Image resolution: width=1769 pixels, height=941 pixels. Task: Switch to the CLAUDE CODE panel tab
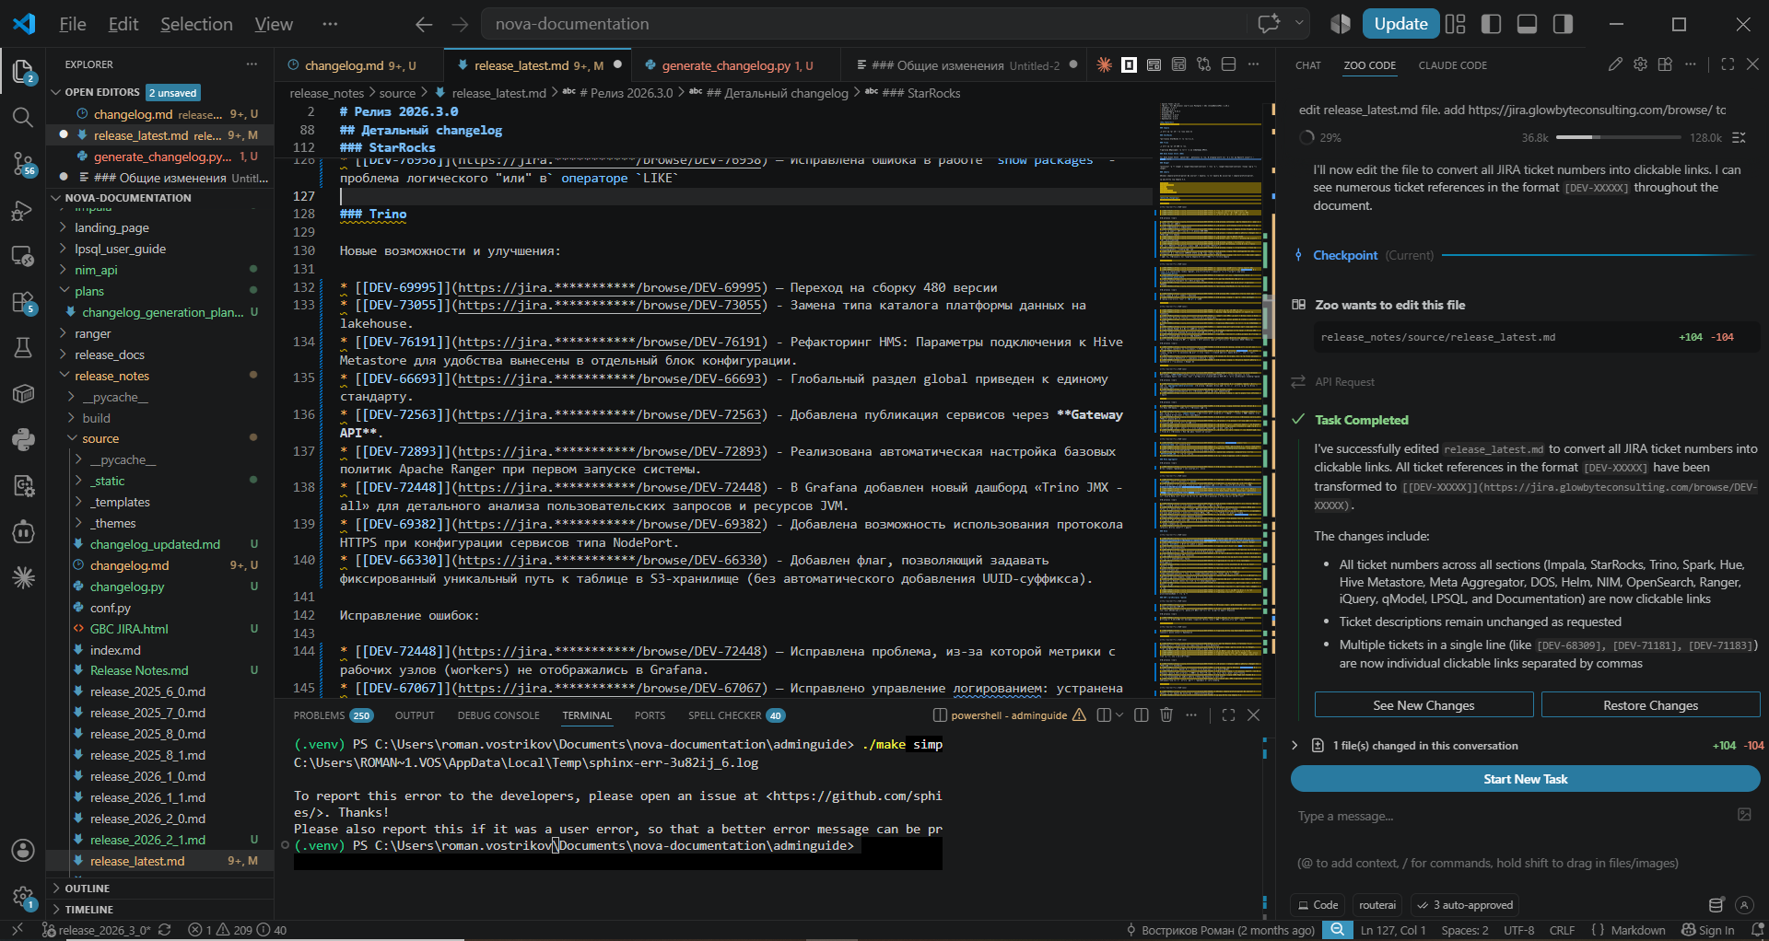coord(1452,65)
